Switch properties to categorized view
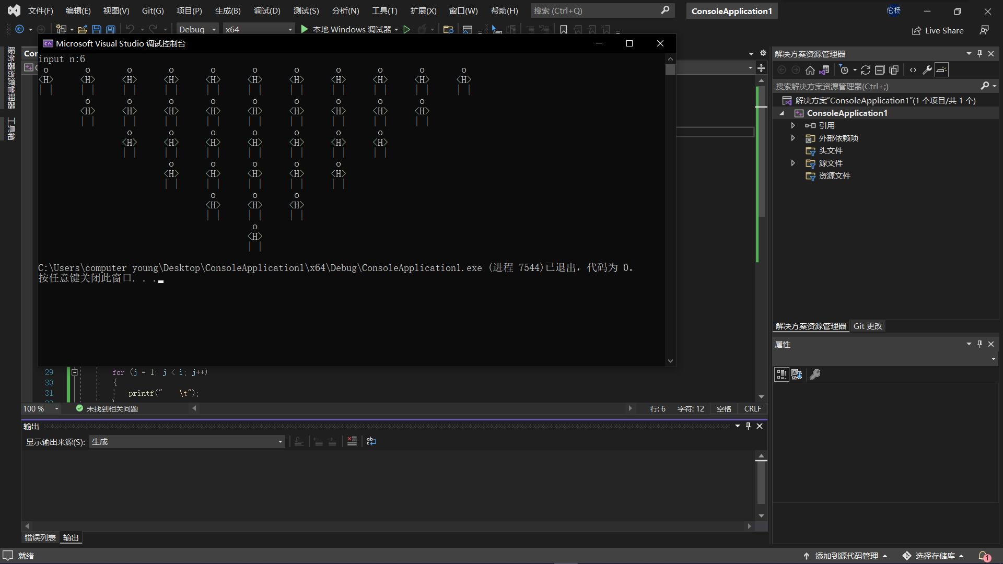The width and height of the screenshot is (1003, 564). 782,374
